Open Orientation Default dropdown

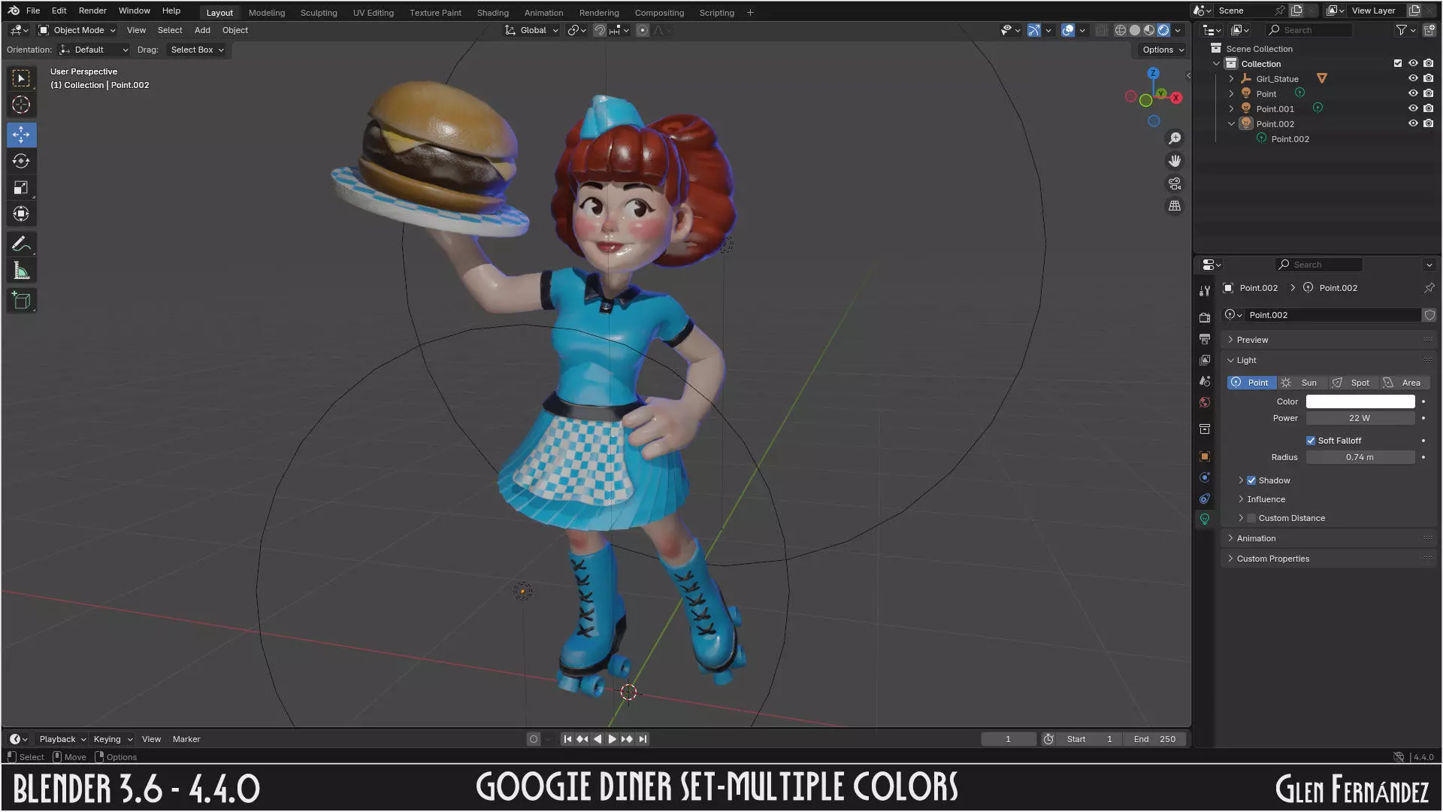coord(94,50)
